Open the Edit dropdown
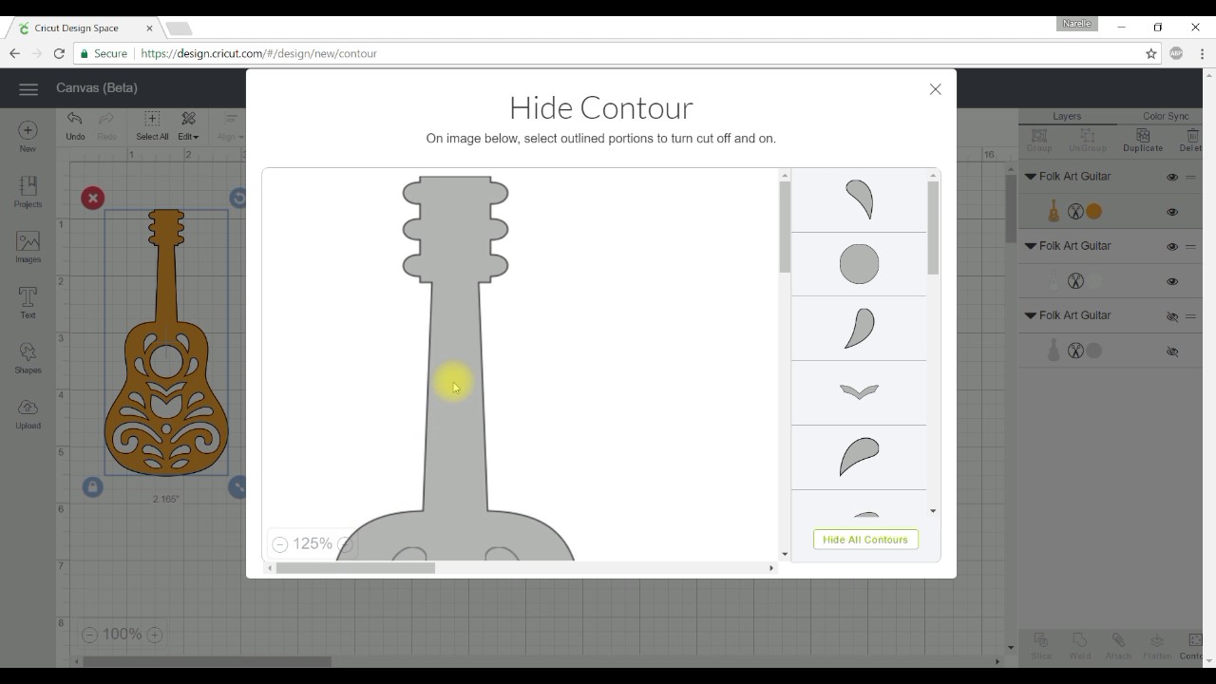 pos(188,125)
